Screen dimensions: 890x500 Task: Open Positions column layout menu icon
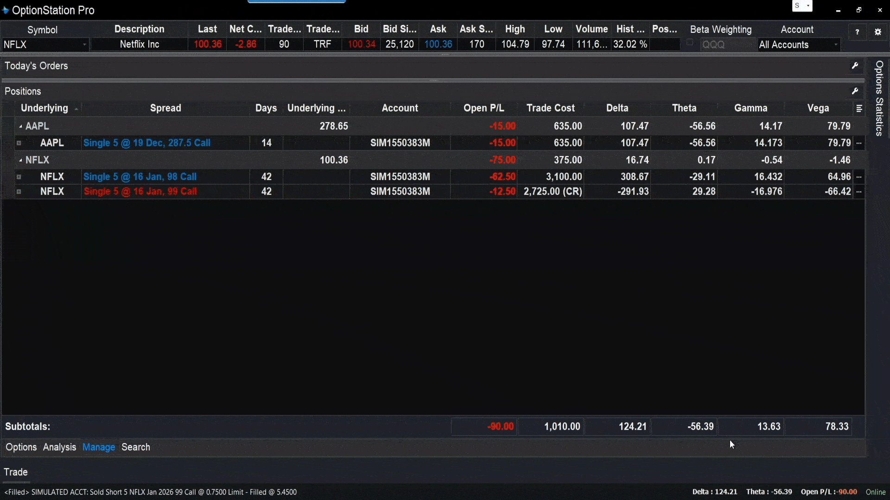[x=859, y=108]
